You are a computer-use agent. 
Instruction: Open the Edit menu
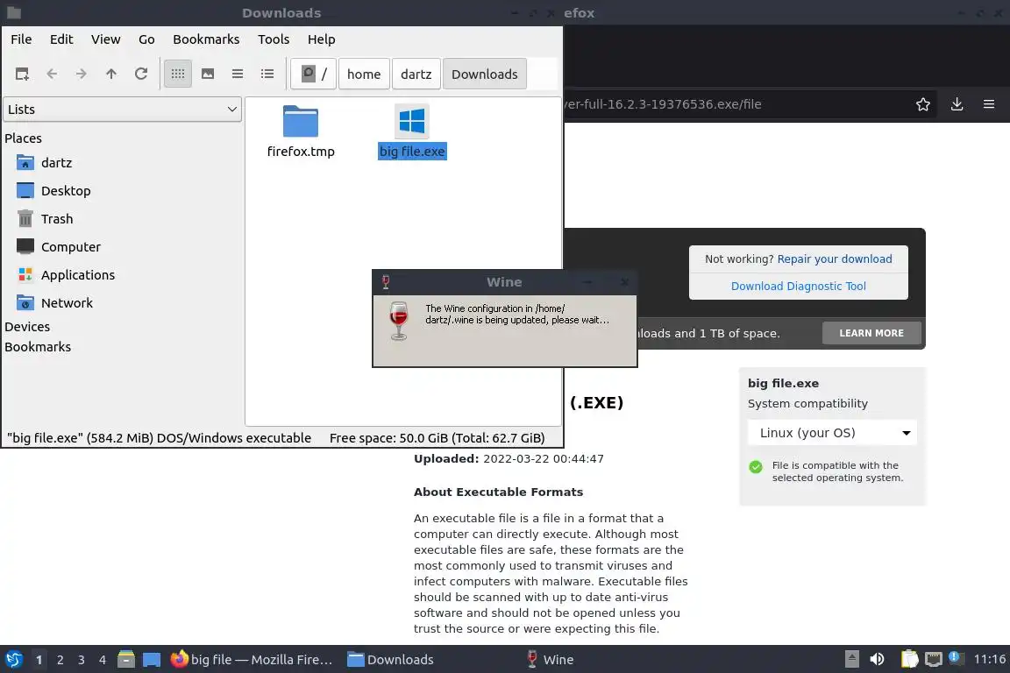pyautogui.click(x=61, y=39)
